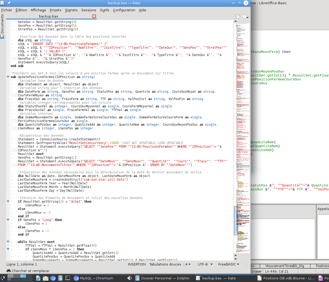Open terminal from the taskbar launcher
The image size is (329, 282).
pyautogui.click(x=68, y=278)
